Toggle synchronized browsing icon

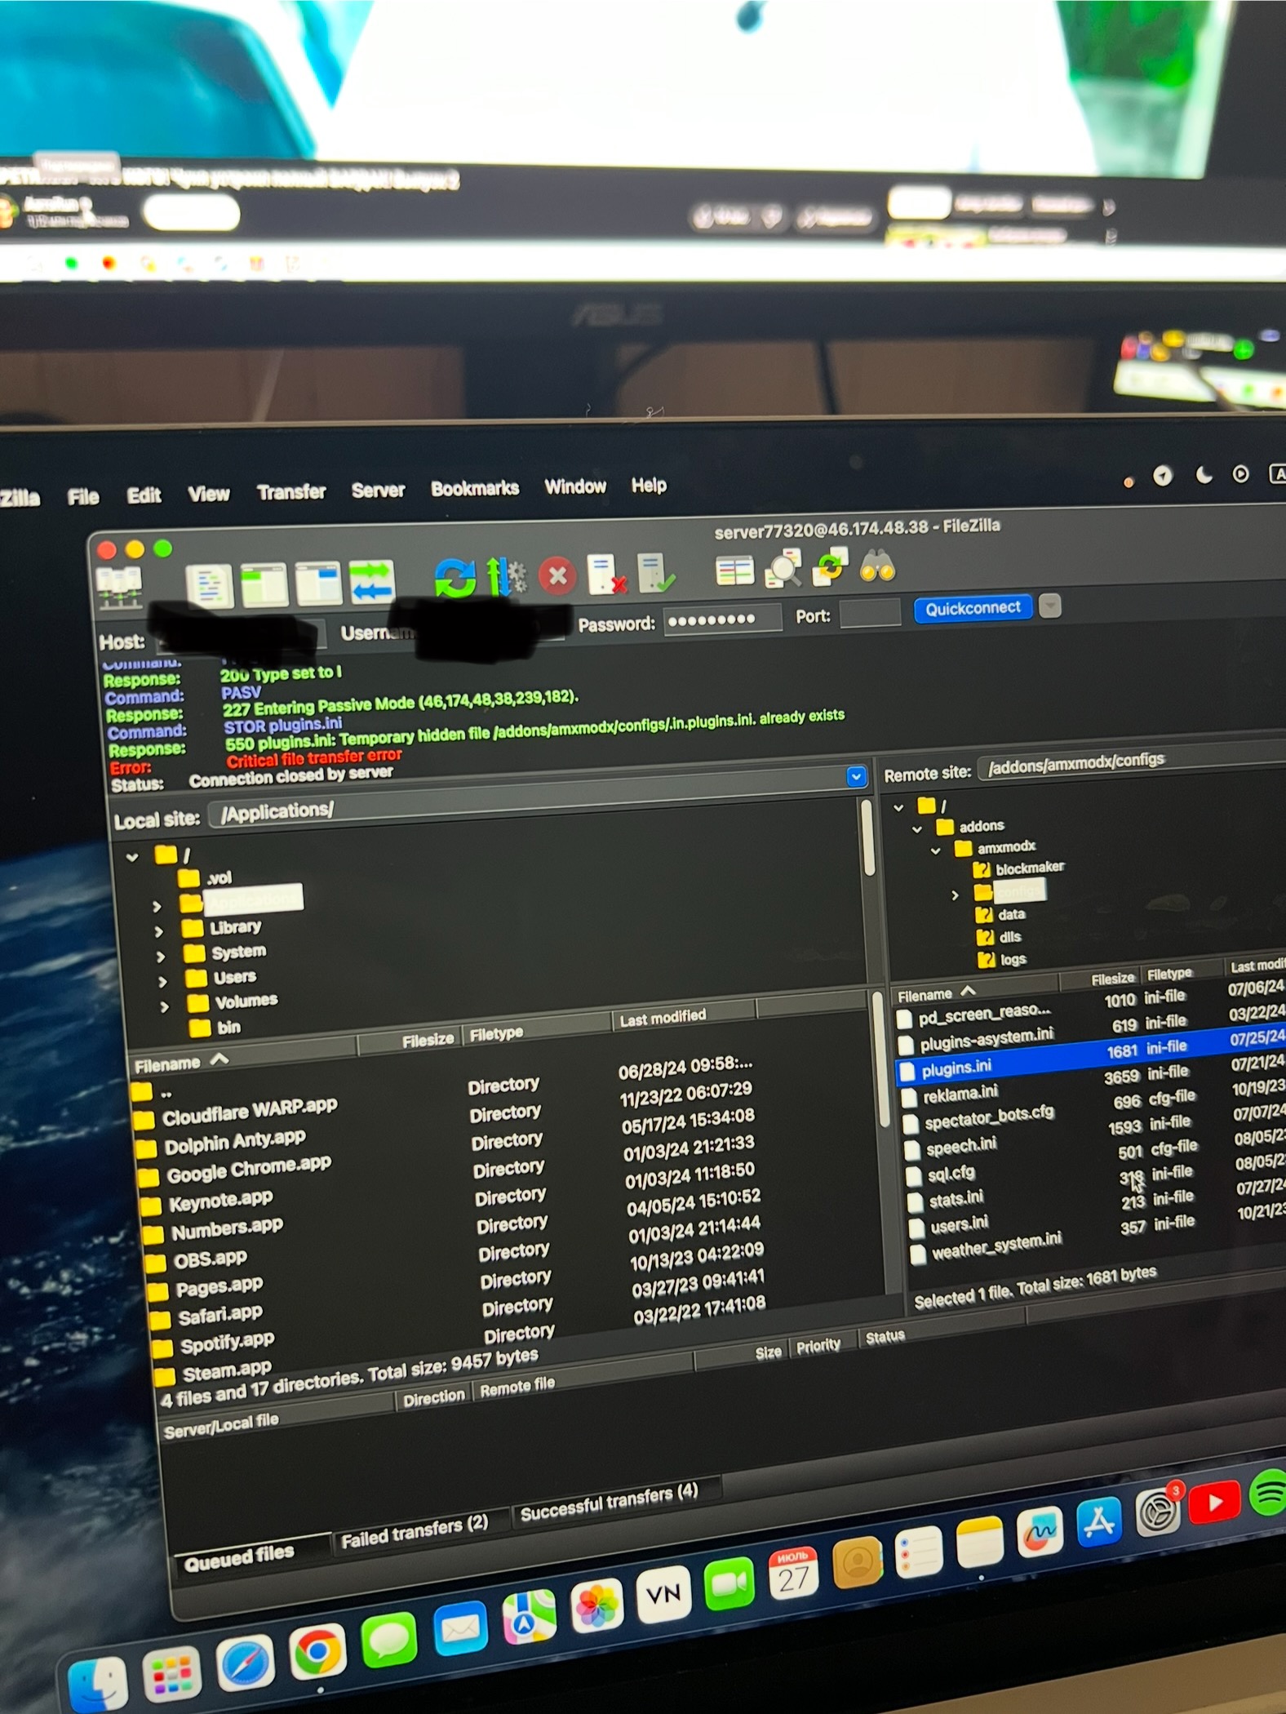831,566
